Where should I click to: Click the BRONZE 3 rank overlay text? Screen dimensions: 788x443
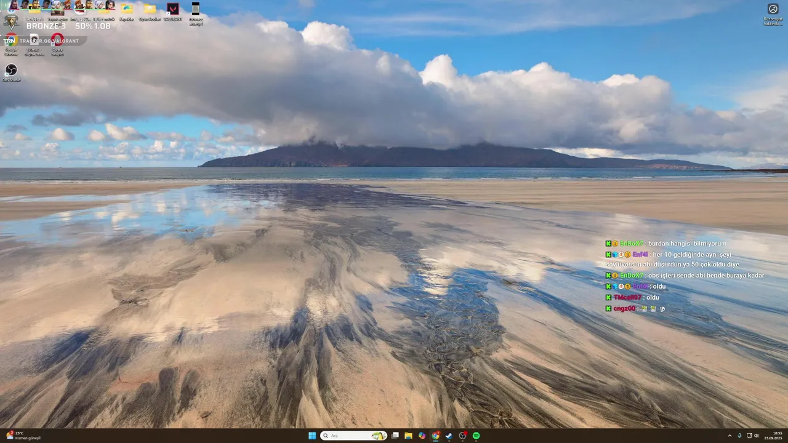point(46,26)
